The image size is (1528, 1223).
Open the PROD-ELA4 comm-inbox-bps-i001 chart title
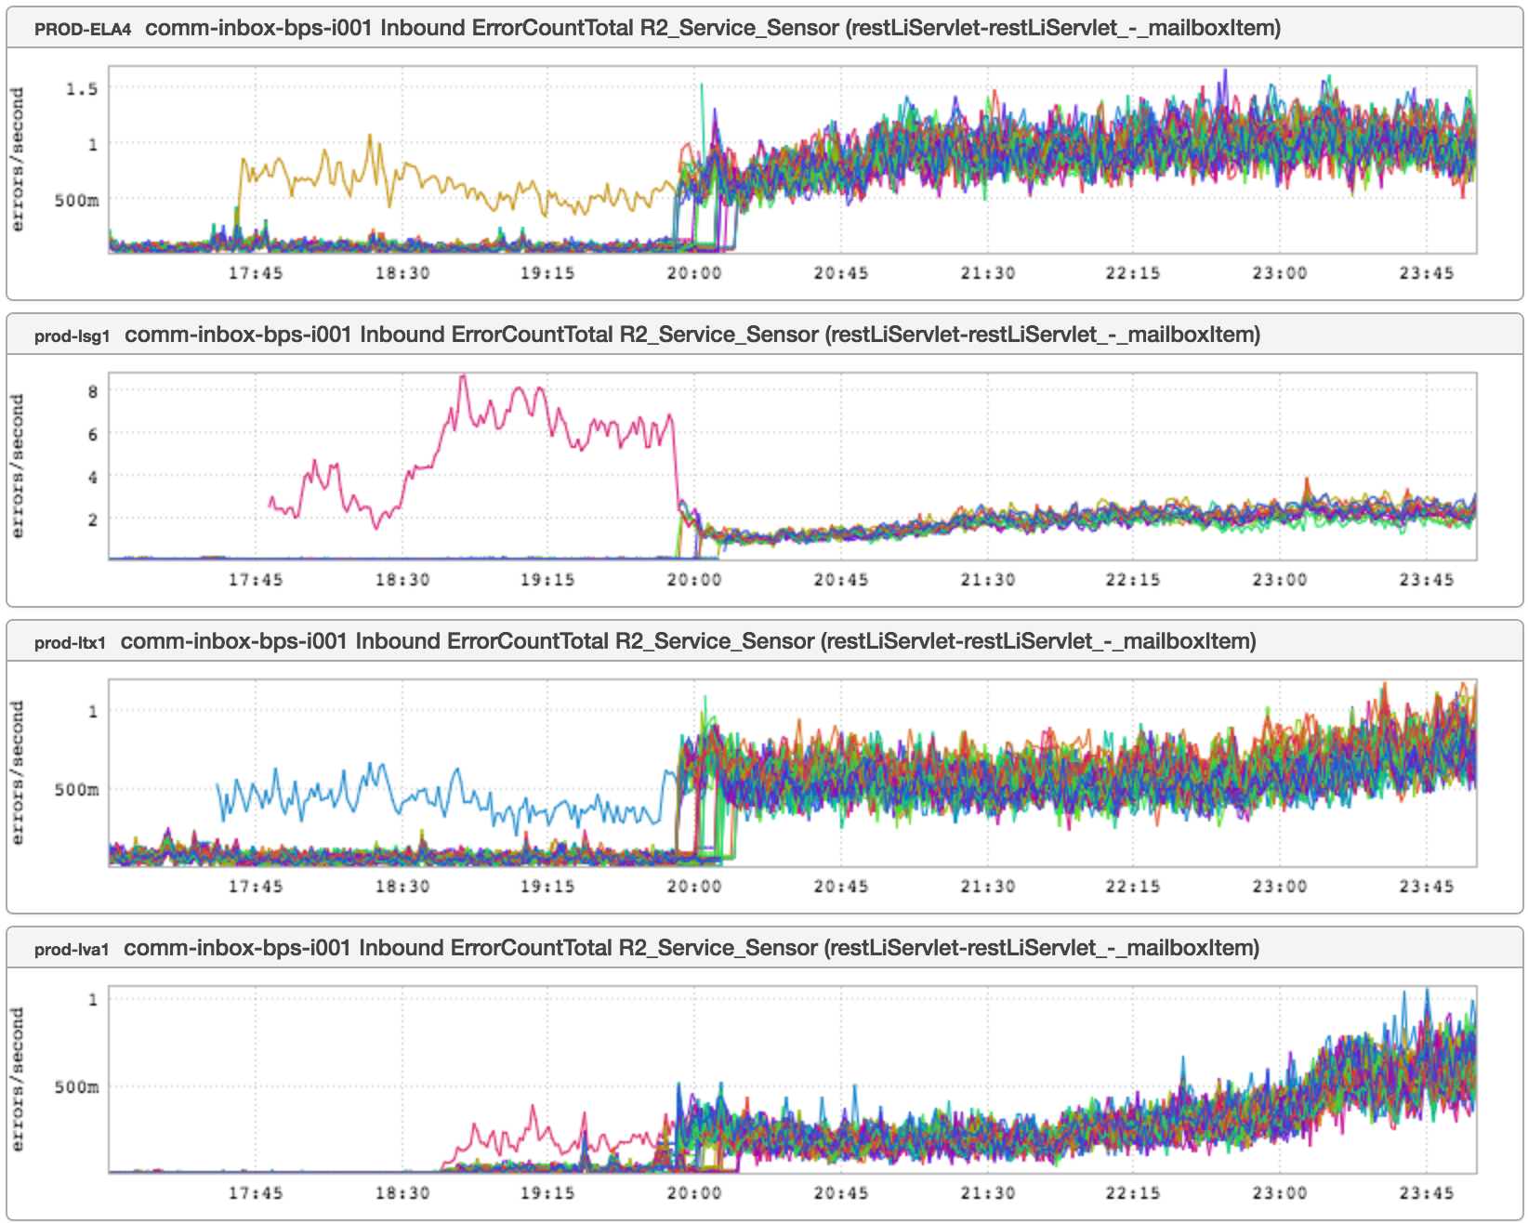pyautogui.click(x=712, y=28)
